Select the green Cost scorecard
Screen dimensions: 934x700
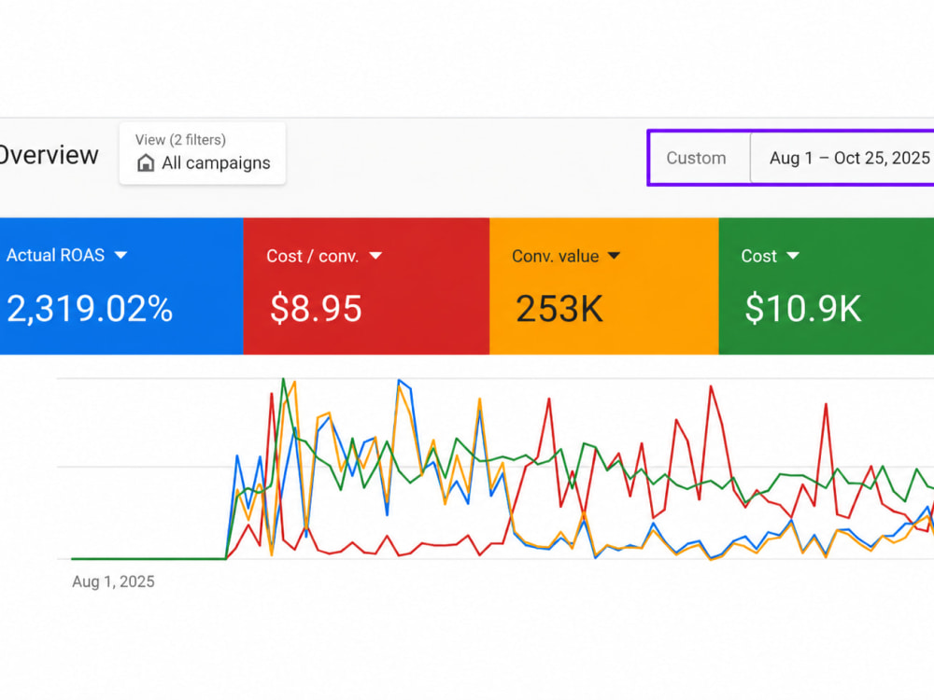tap(827, 287)
